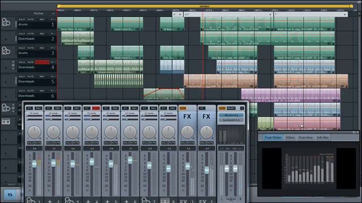Image resolution: width=362 pixels, height=203 pixels.
Task: Maximize the Peak Meter panel
Action: tap(354, 133)
